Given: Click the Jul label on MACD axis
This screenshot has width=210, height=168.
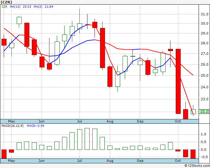Looking at the screenshot, I should coord(79,161).
